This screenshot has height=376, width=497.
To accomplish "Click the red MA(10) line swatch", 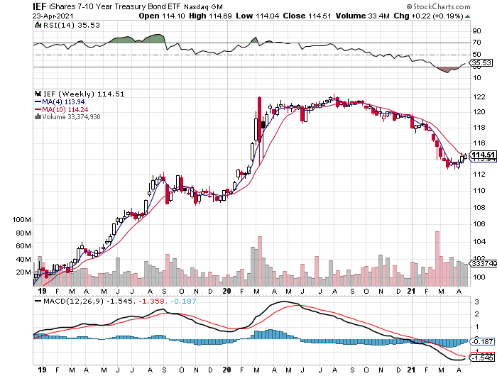I will [x=38, y=109].
